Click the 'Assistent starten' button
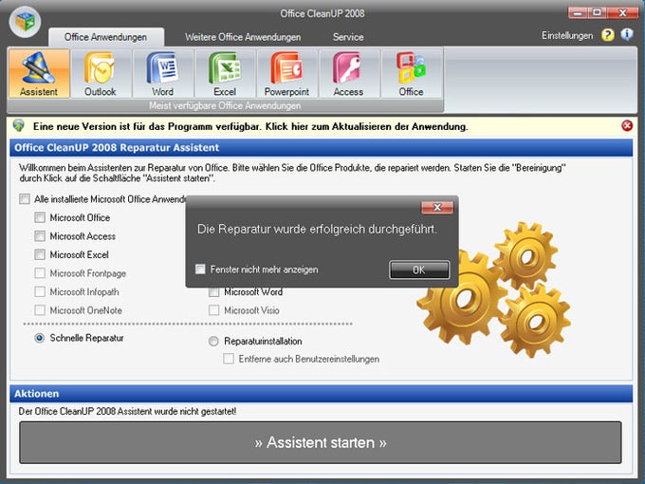The width and height of the screenshot is (645, 484). tap(321, 442)
